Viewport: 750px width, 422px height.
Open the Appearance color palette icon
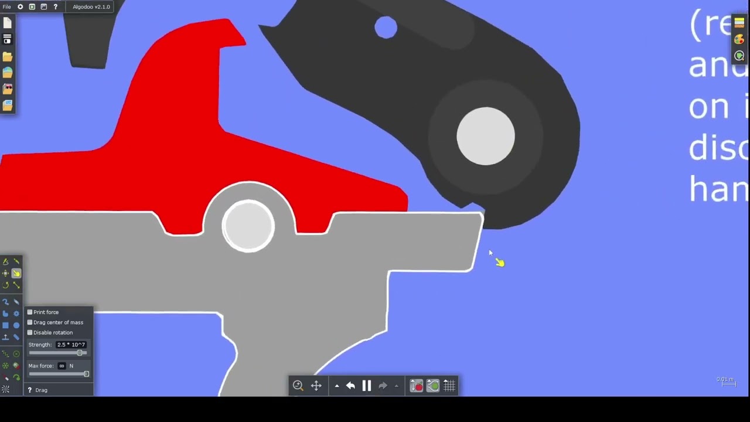point(739,39)
